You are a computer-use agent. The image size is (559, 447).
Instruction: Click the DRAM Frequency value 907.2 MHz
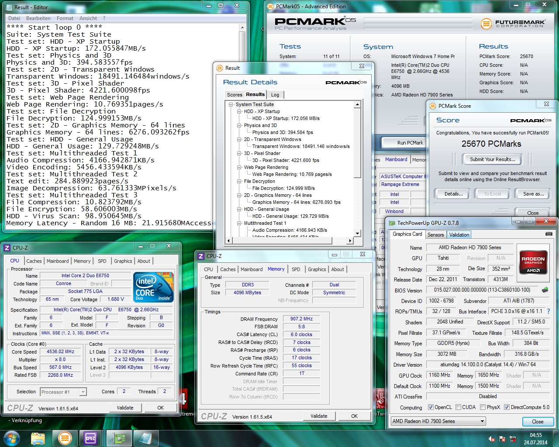301,319
